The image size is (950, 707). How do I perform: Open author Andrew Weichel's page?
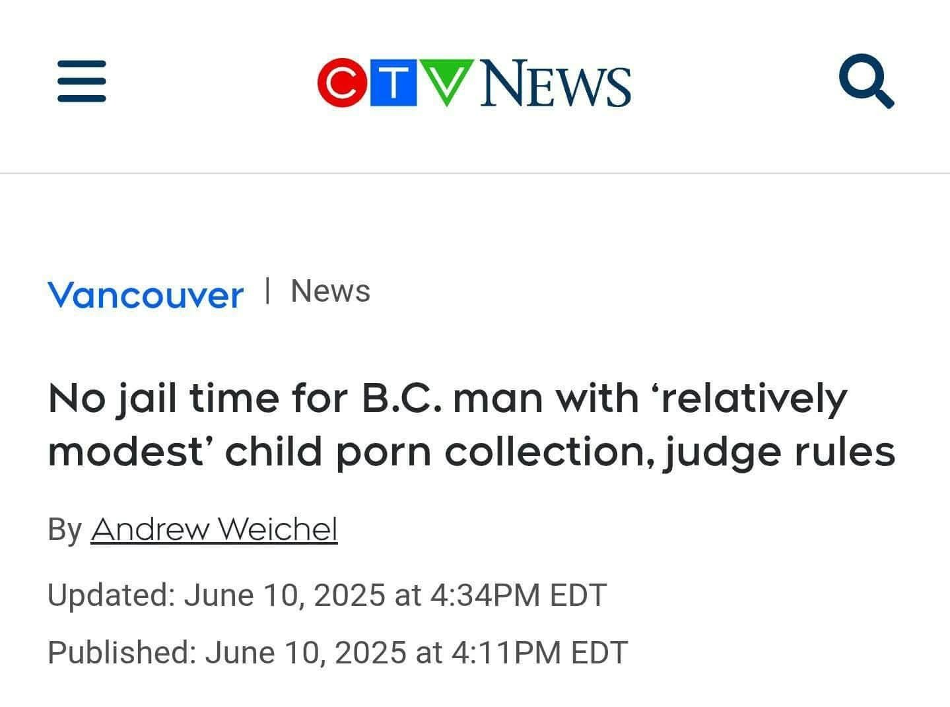(x=214, y=529)
